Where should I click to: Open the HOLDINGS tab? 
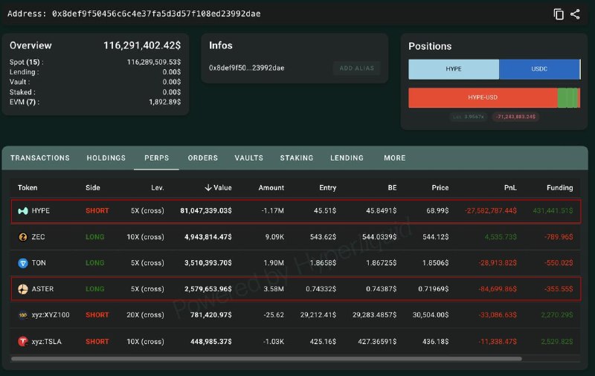pos(106,158)
